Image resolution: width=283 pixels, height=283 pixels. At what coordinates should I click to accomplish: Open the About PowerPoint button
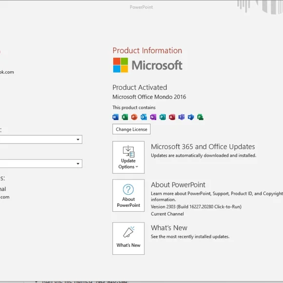click(128, 196)
